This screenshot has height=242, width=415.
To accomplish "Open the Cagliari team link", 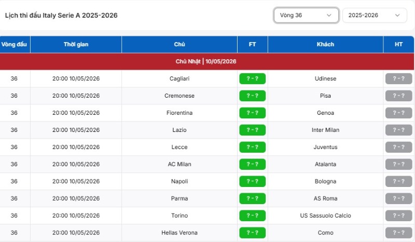I will (x=179, y=78).
